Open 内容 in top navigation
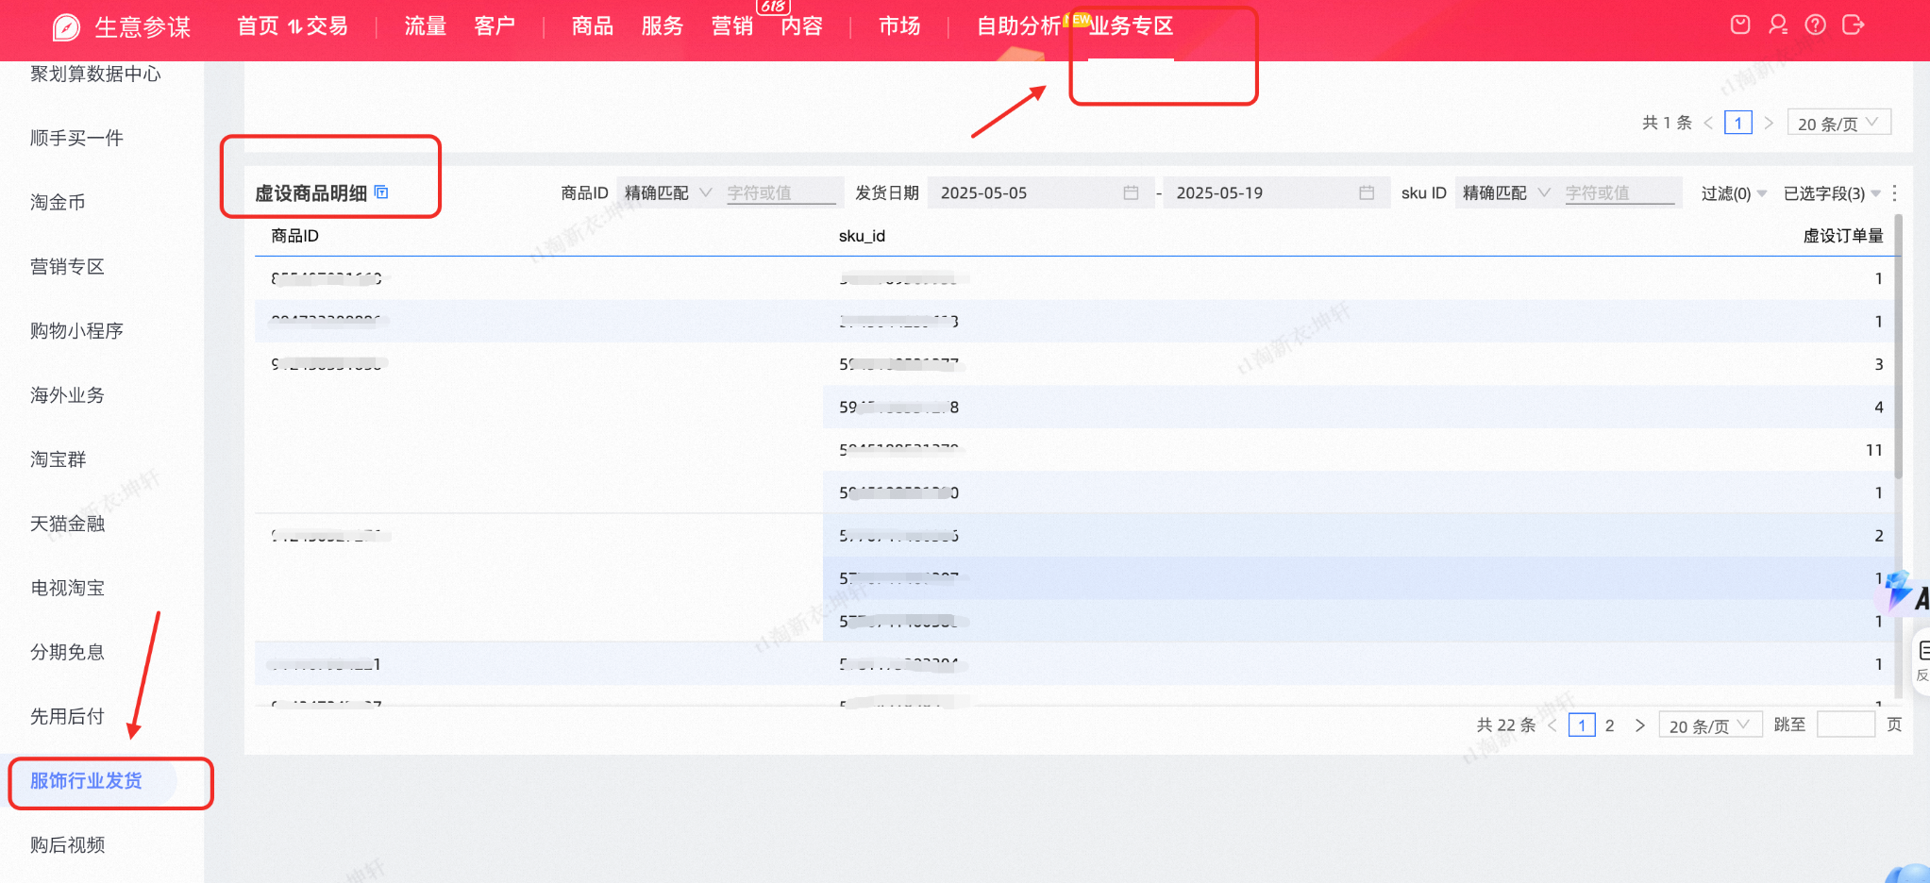1930x883 pixels. pyautogui.click(x=802, y=26)
